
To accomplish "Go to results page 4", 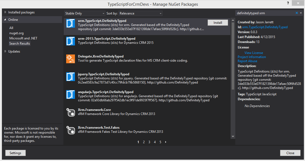I will click(x=155, y=142).
